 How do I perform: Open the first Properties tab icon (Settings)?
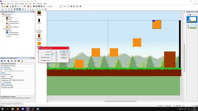pos(2,61)
